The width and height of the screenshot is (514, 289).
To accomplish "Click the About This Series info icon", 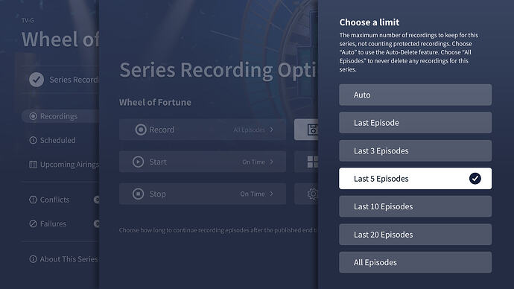I will [33, 259].
